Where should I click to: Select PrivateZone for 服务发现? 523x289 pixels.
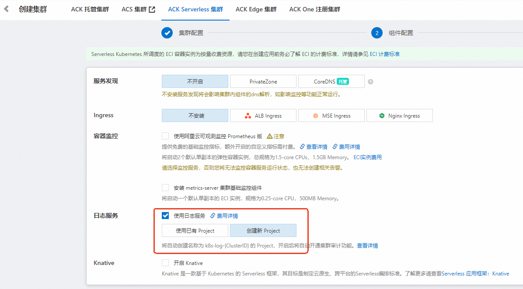point(263,81)
